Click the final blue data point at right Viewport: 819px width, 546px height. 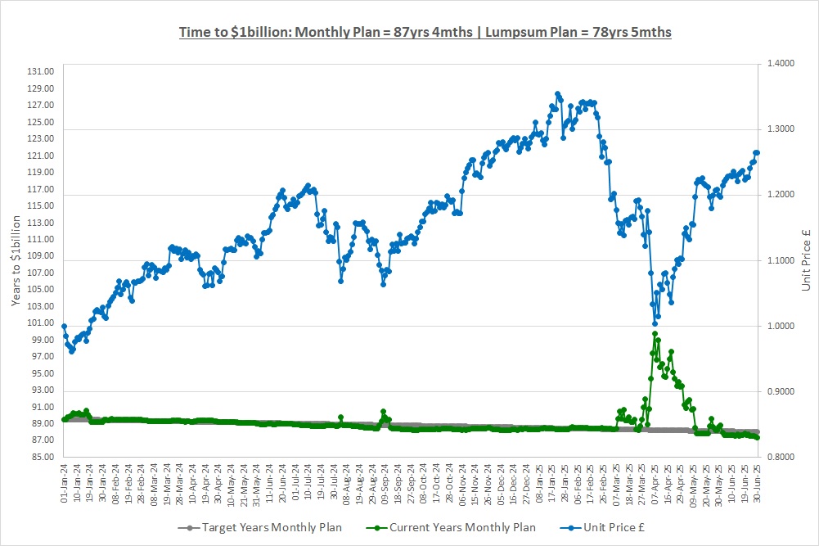pyautogui.click(x=757, y=152)
